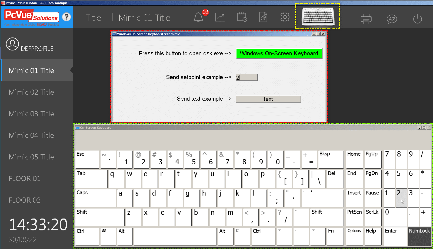Toggle the ScrLk key
The image size is (433, 249).
pos(372,217)
